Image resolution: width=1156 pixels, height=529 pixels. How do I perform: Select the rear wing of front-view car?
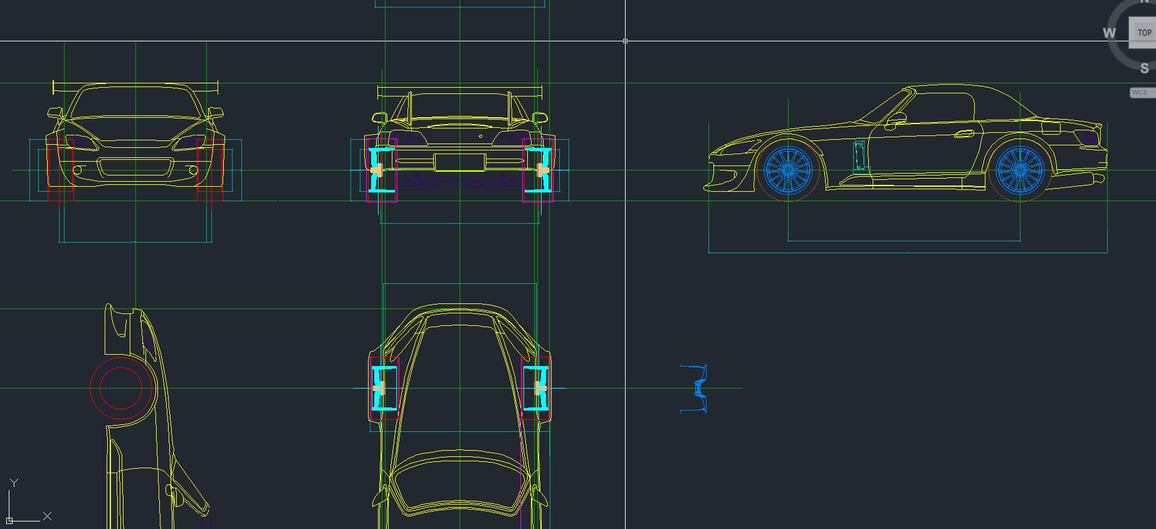135,88
